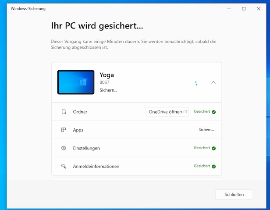Click the Anmeldeinformationen key icon

(64, 166)
